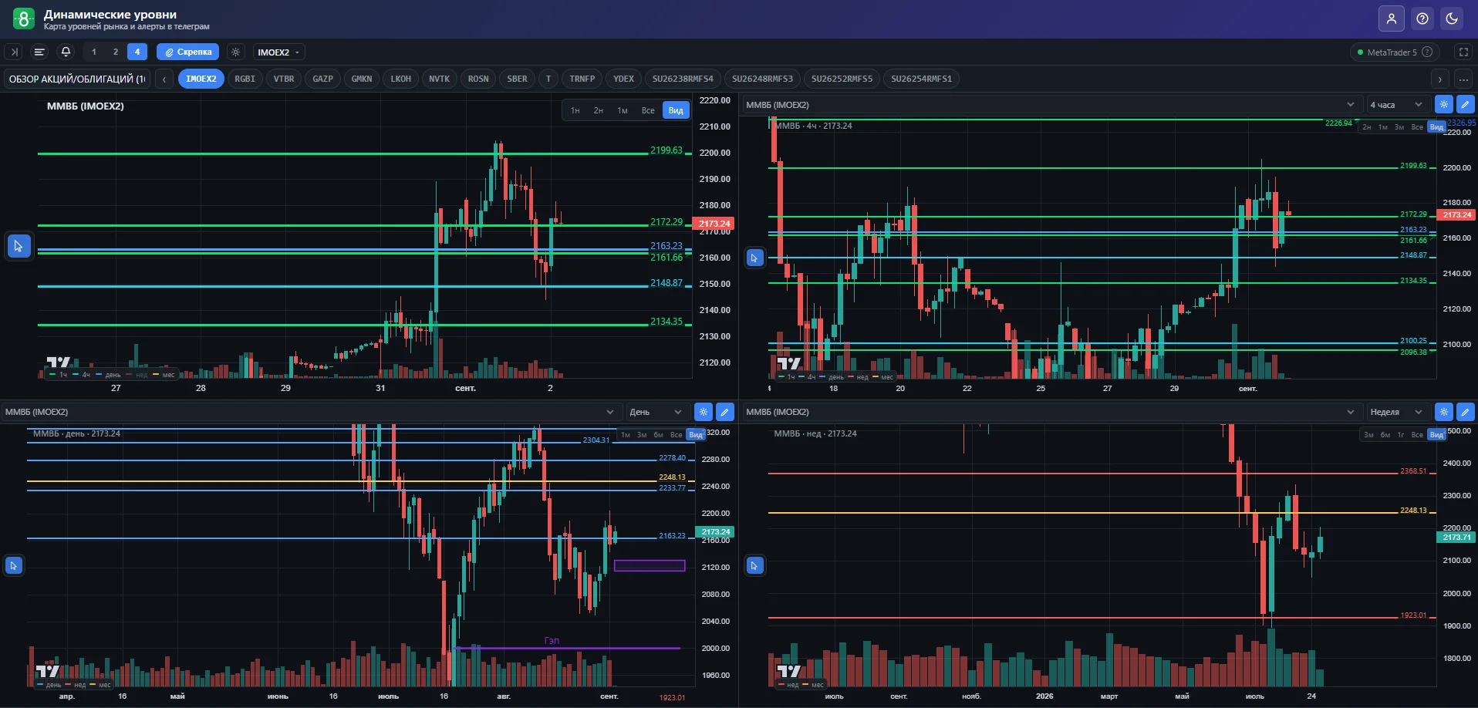Enter fullscreen mode icon
The image size is (1478, 708).
click(1463, 52)
